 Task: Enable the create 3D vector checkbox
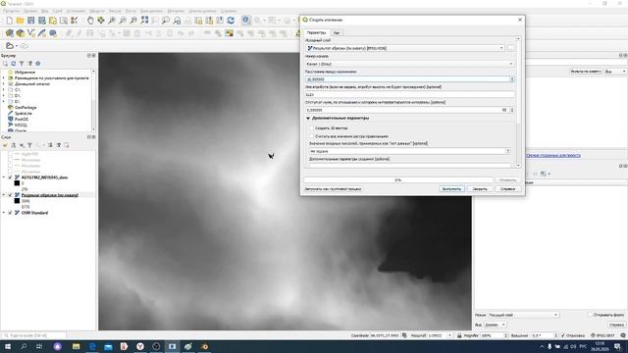pyautogui.click(x=312, y=128)
